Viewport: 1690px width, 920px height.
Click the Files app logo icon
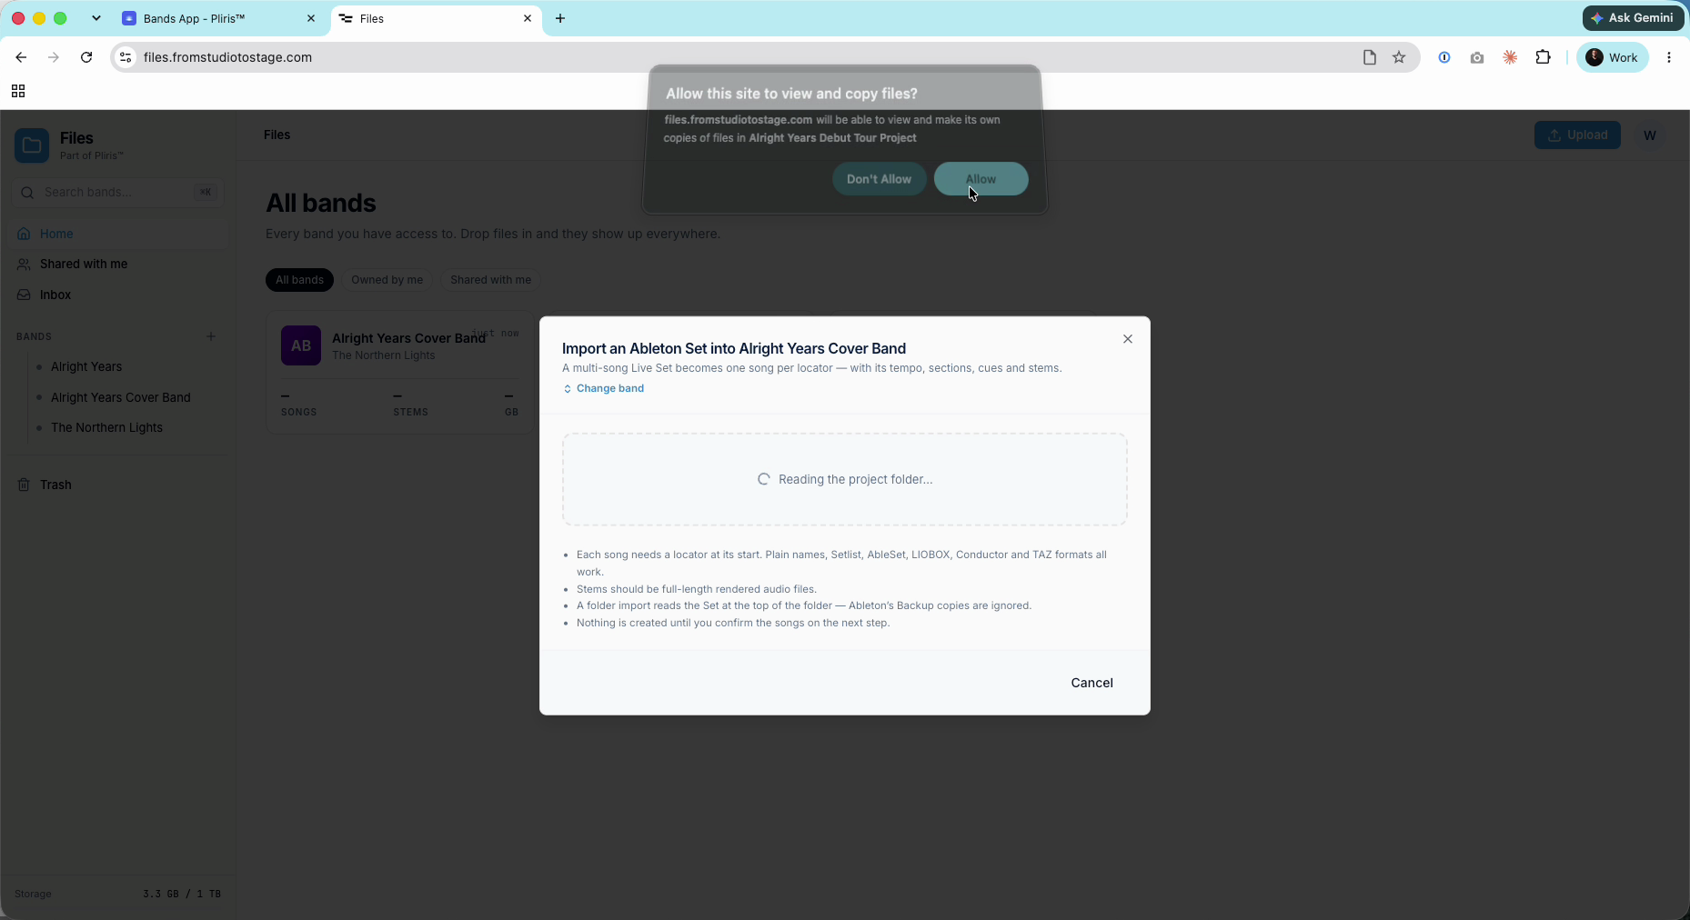coord(32,145)
